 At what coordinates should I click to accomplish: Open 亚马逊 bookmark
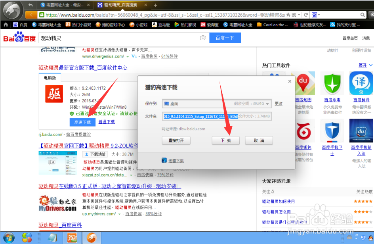pyautogui.click(x=161, y=25)
